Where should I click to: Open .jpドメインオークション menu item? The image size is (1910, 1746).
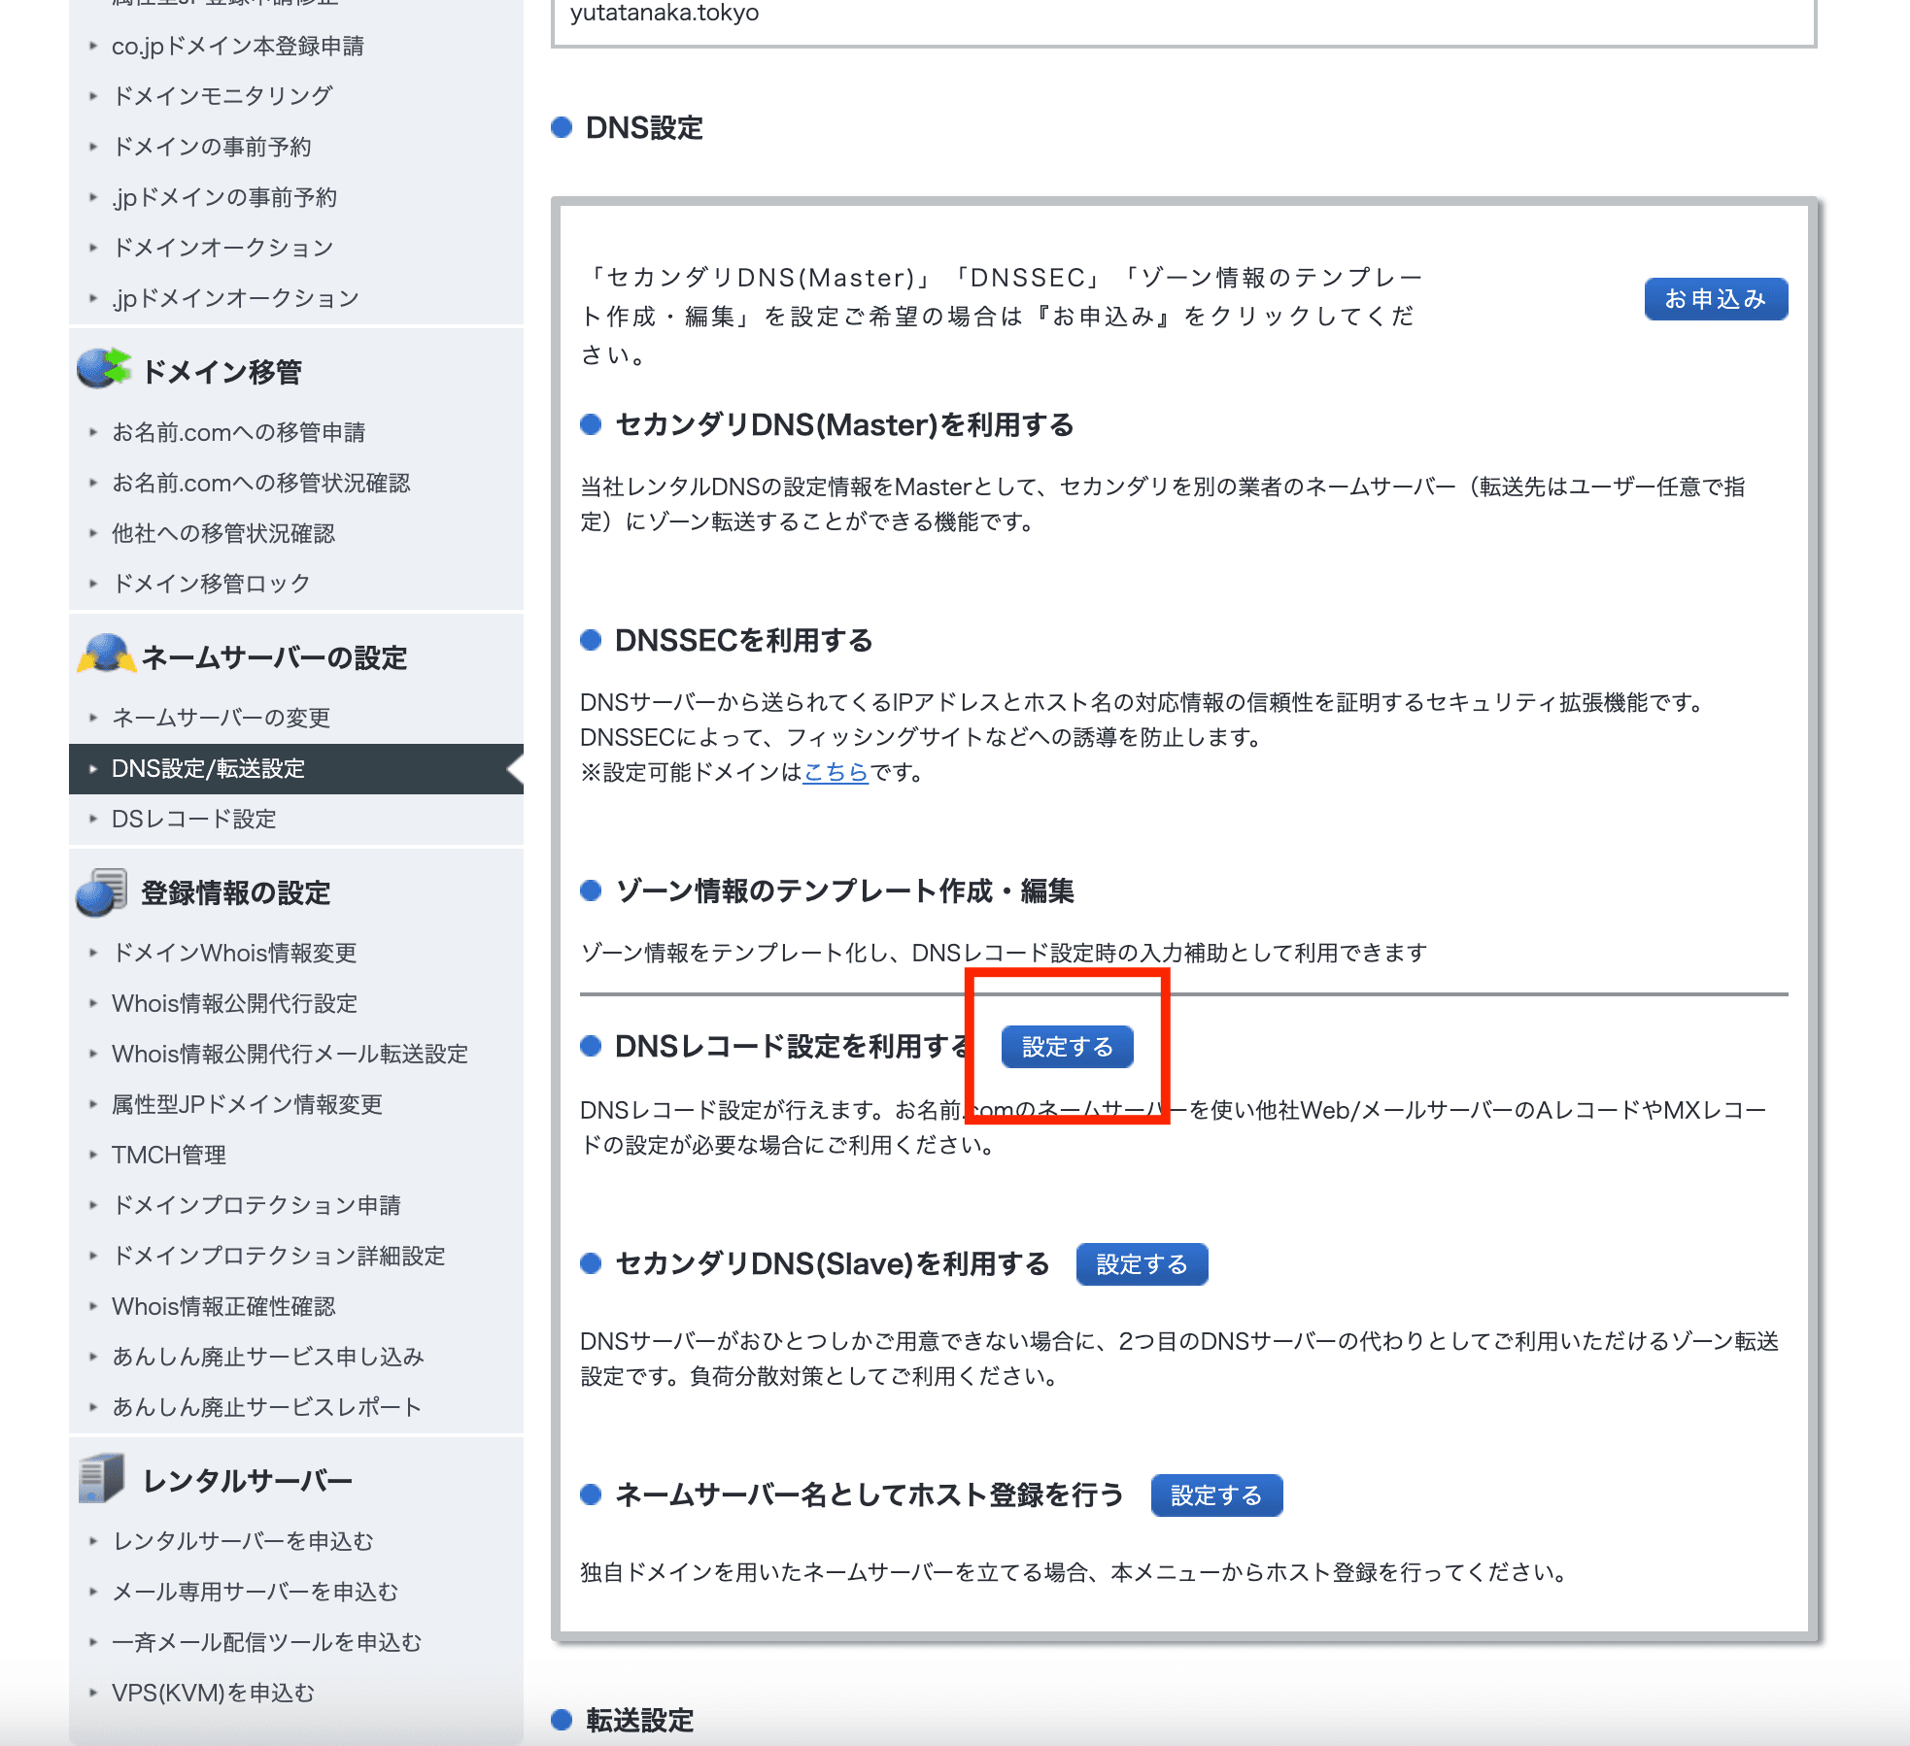click(236, 298)
